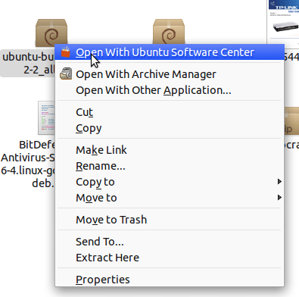Image resolution: width=299 pixels, height=297 pixels.
Task: Click the Ubuntu Software Center bag icon
Action: pyautogui.click(x=66, y=52)
